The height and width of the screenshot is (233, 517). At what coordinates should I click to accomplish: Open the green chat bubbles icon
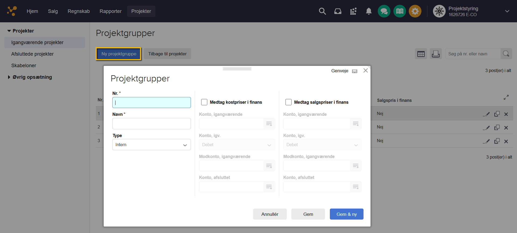pyautogui.click(x=384, y=11)
